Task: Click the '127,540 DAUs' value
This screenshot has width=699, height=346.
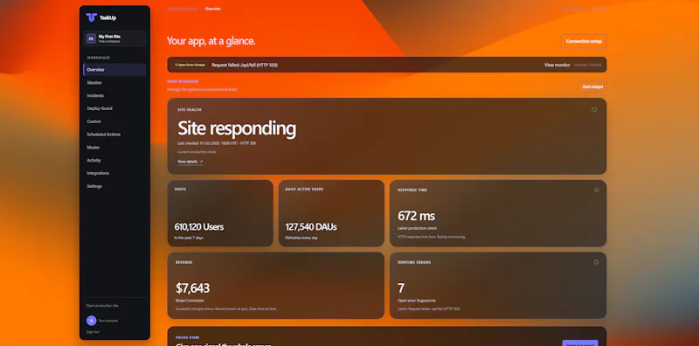Action: pos(311,227)
